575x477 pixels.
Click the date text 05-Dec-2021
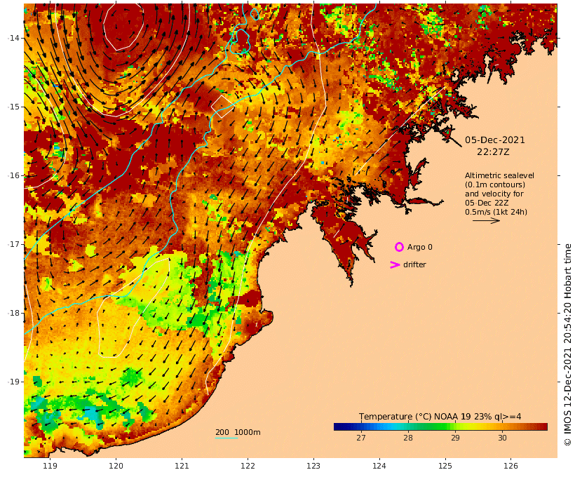click(x=494, y=140)
